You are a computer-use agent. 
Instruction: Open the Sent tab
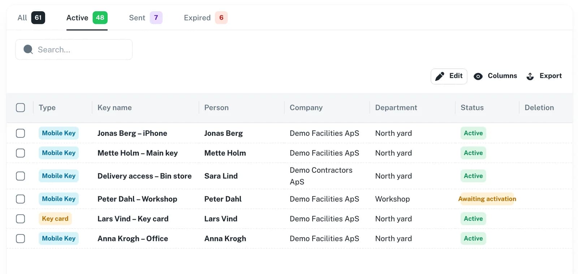click(146, 18)
